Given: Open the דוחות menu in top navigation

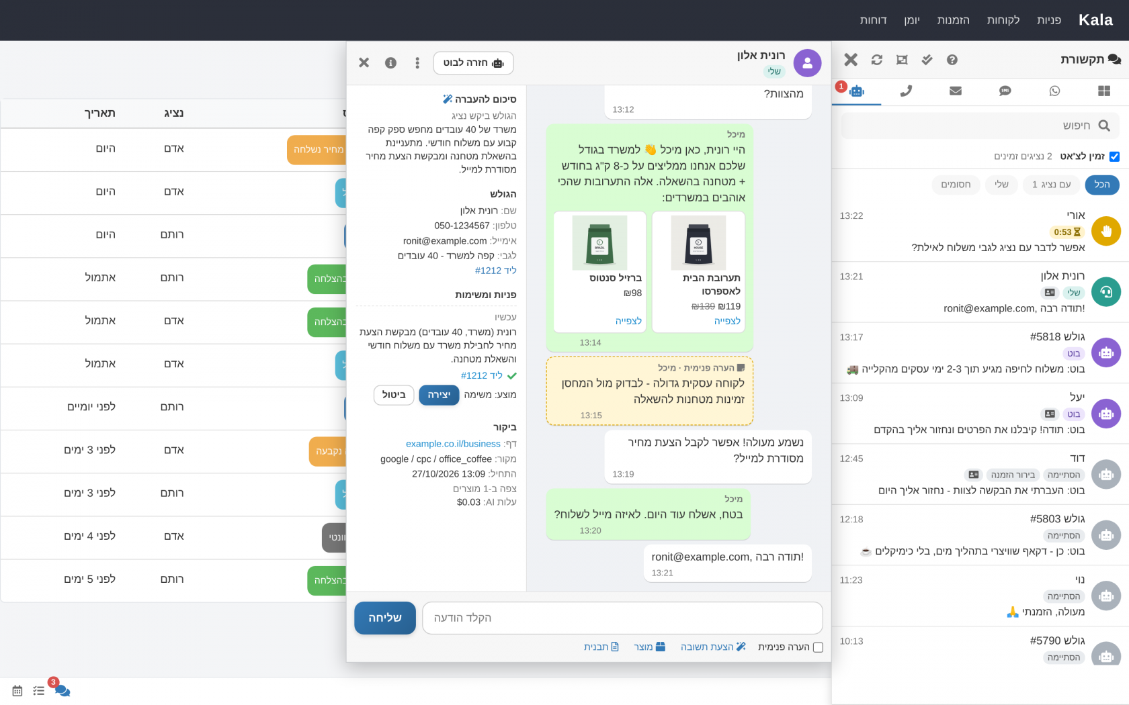Looking at the screenshot, I should [x=873, y=20].
